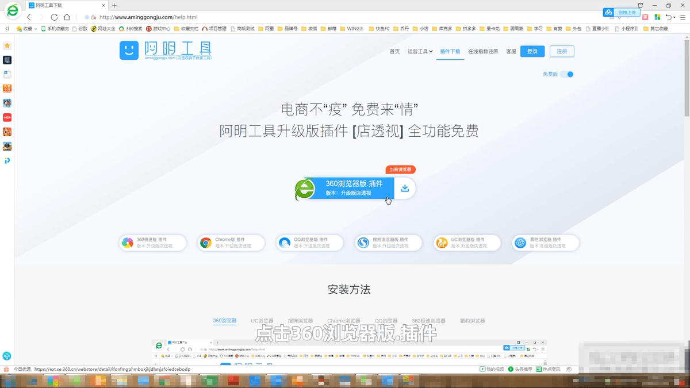Select the 360浏览器 install method tab
690x388 pixels.
[x=225, y=321]
